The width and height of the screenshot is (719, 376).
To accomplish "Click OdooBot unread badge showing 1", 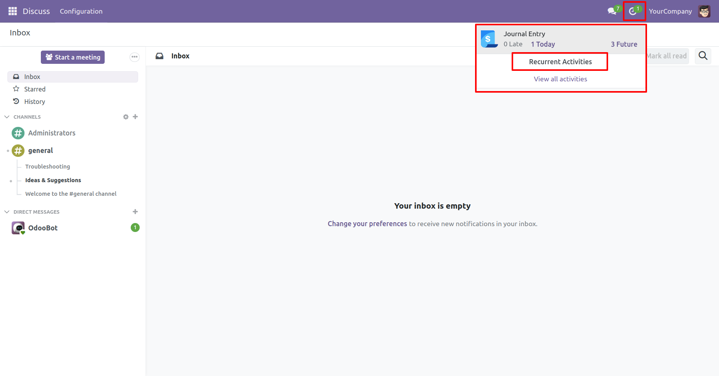I will tap(135, 228).
